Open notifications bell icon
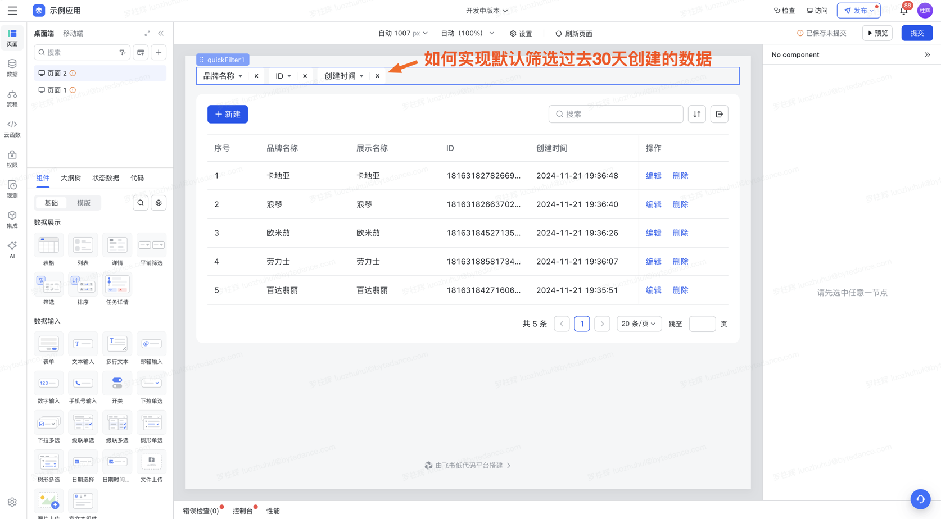The width and height of the screenshot is (941, 519). click(904, 11)
